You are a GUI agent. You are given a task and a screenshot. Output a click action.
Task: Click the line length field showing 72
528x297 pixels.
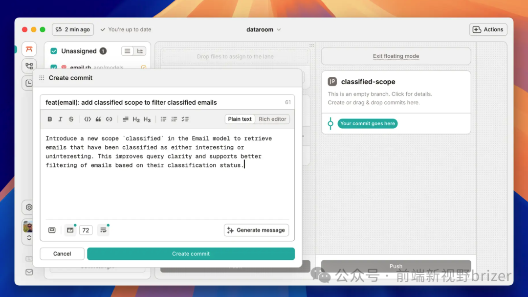click(x=86, y=230)
